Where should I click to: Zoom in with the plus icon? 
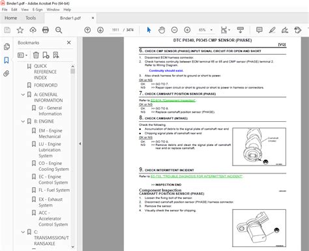187,30
